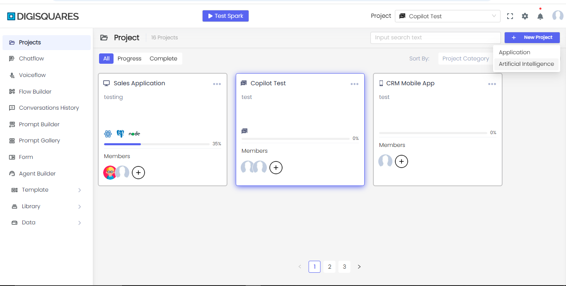Click the Data sidebar icon
The image size is (566, 286).
pos(15,223)
